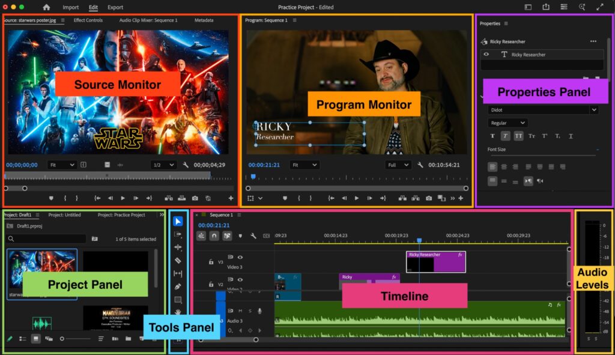The image size is (615, 355).
Task: Open Quick Export share icon in header
Action: 546,7
